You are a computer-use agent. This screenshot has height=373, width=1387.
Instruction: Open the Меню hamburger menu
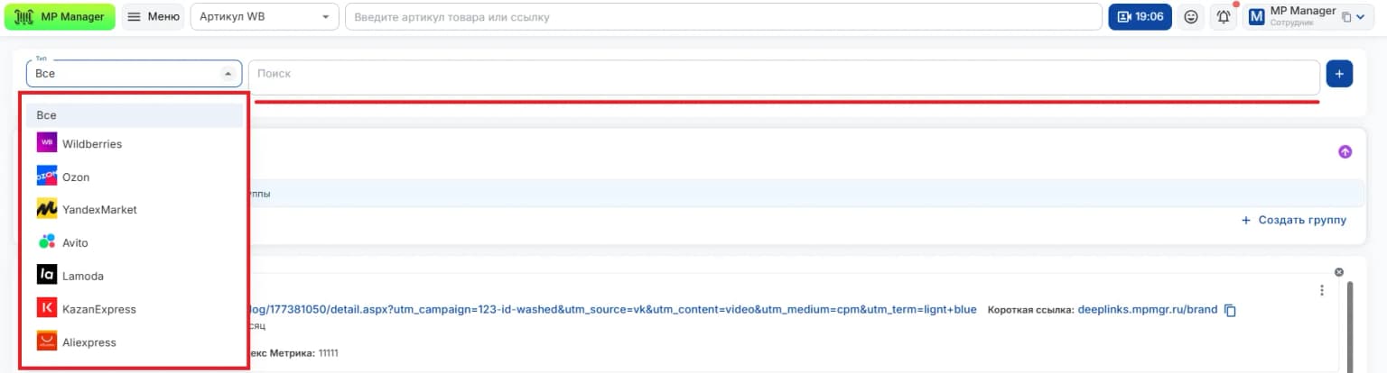tap(153, 16)
